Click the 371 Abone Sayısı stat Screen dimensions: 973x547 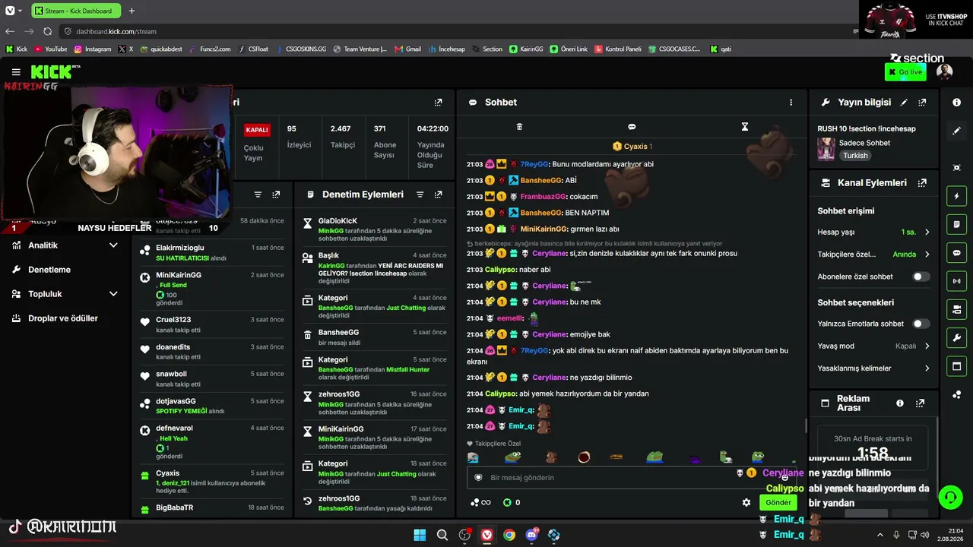point(385,143)
